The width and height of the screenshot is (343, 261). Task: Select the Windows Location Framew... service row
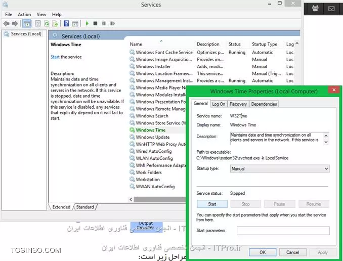click(x=211, y=73)
